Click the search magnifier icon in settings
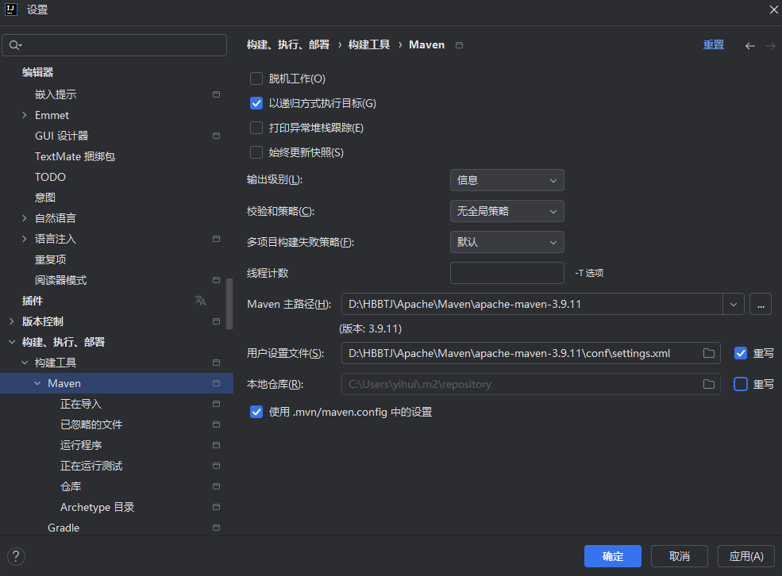The image size is (782, 576). pos(15,46)
